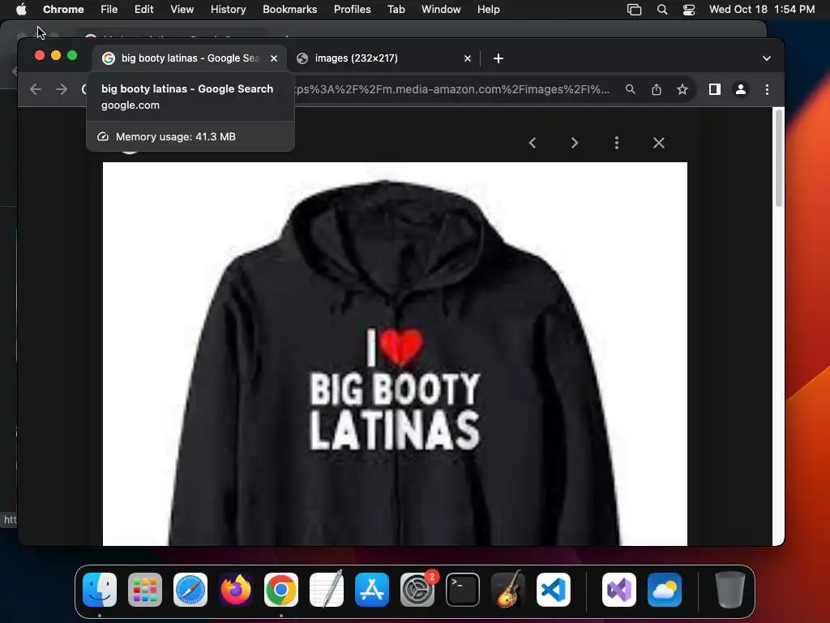Show next image in Google image viewer
The height and width of the screenshot is (623, 830).
coord(575,143)
